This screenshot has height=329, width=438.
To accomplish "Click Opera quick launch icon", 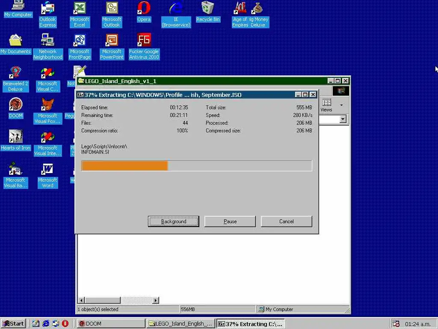I will click(x=65, y=324).
